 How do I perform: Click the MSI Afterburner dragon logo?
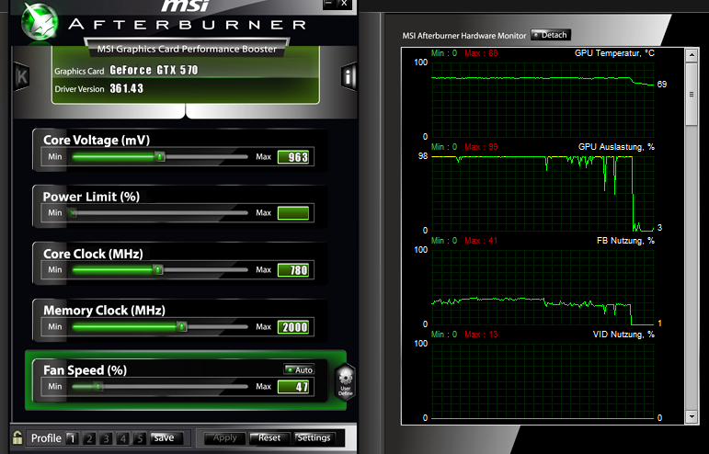click(40, 21)
